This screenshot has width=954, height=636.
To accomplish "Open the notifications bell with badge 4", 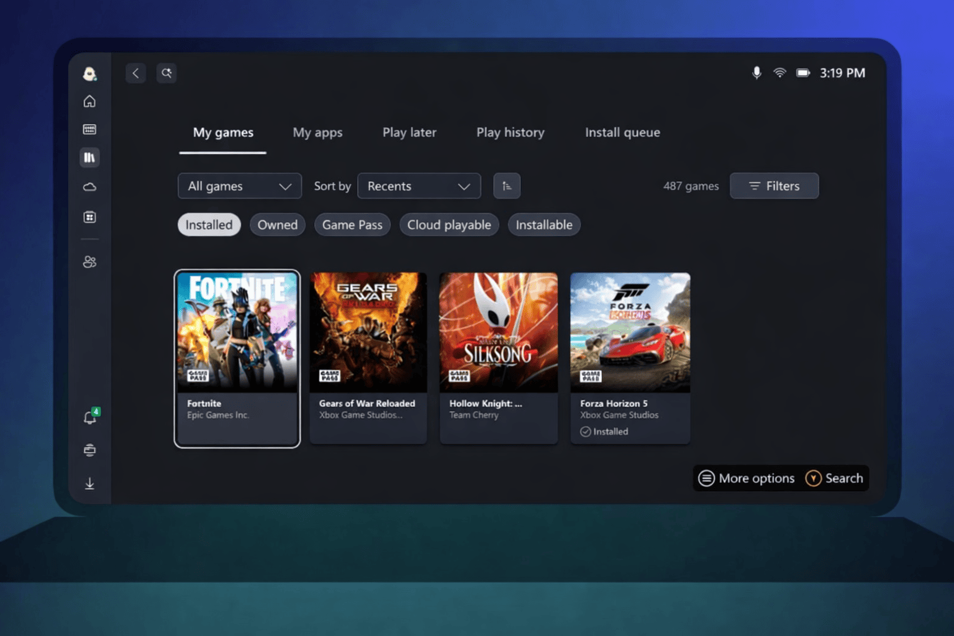I will [91, 417].
